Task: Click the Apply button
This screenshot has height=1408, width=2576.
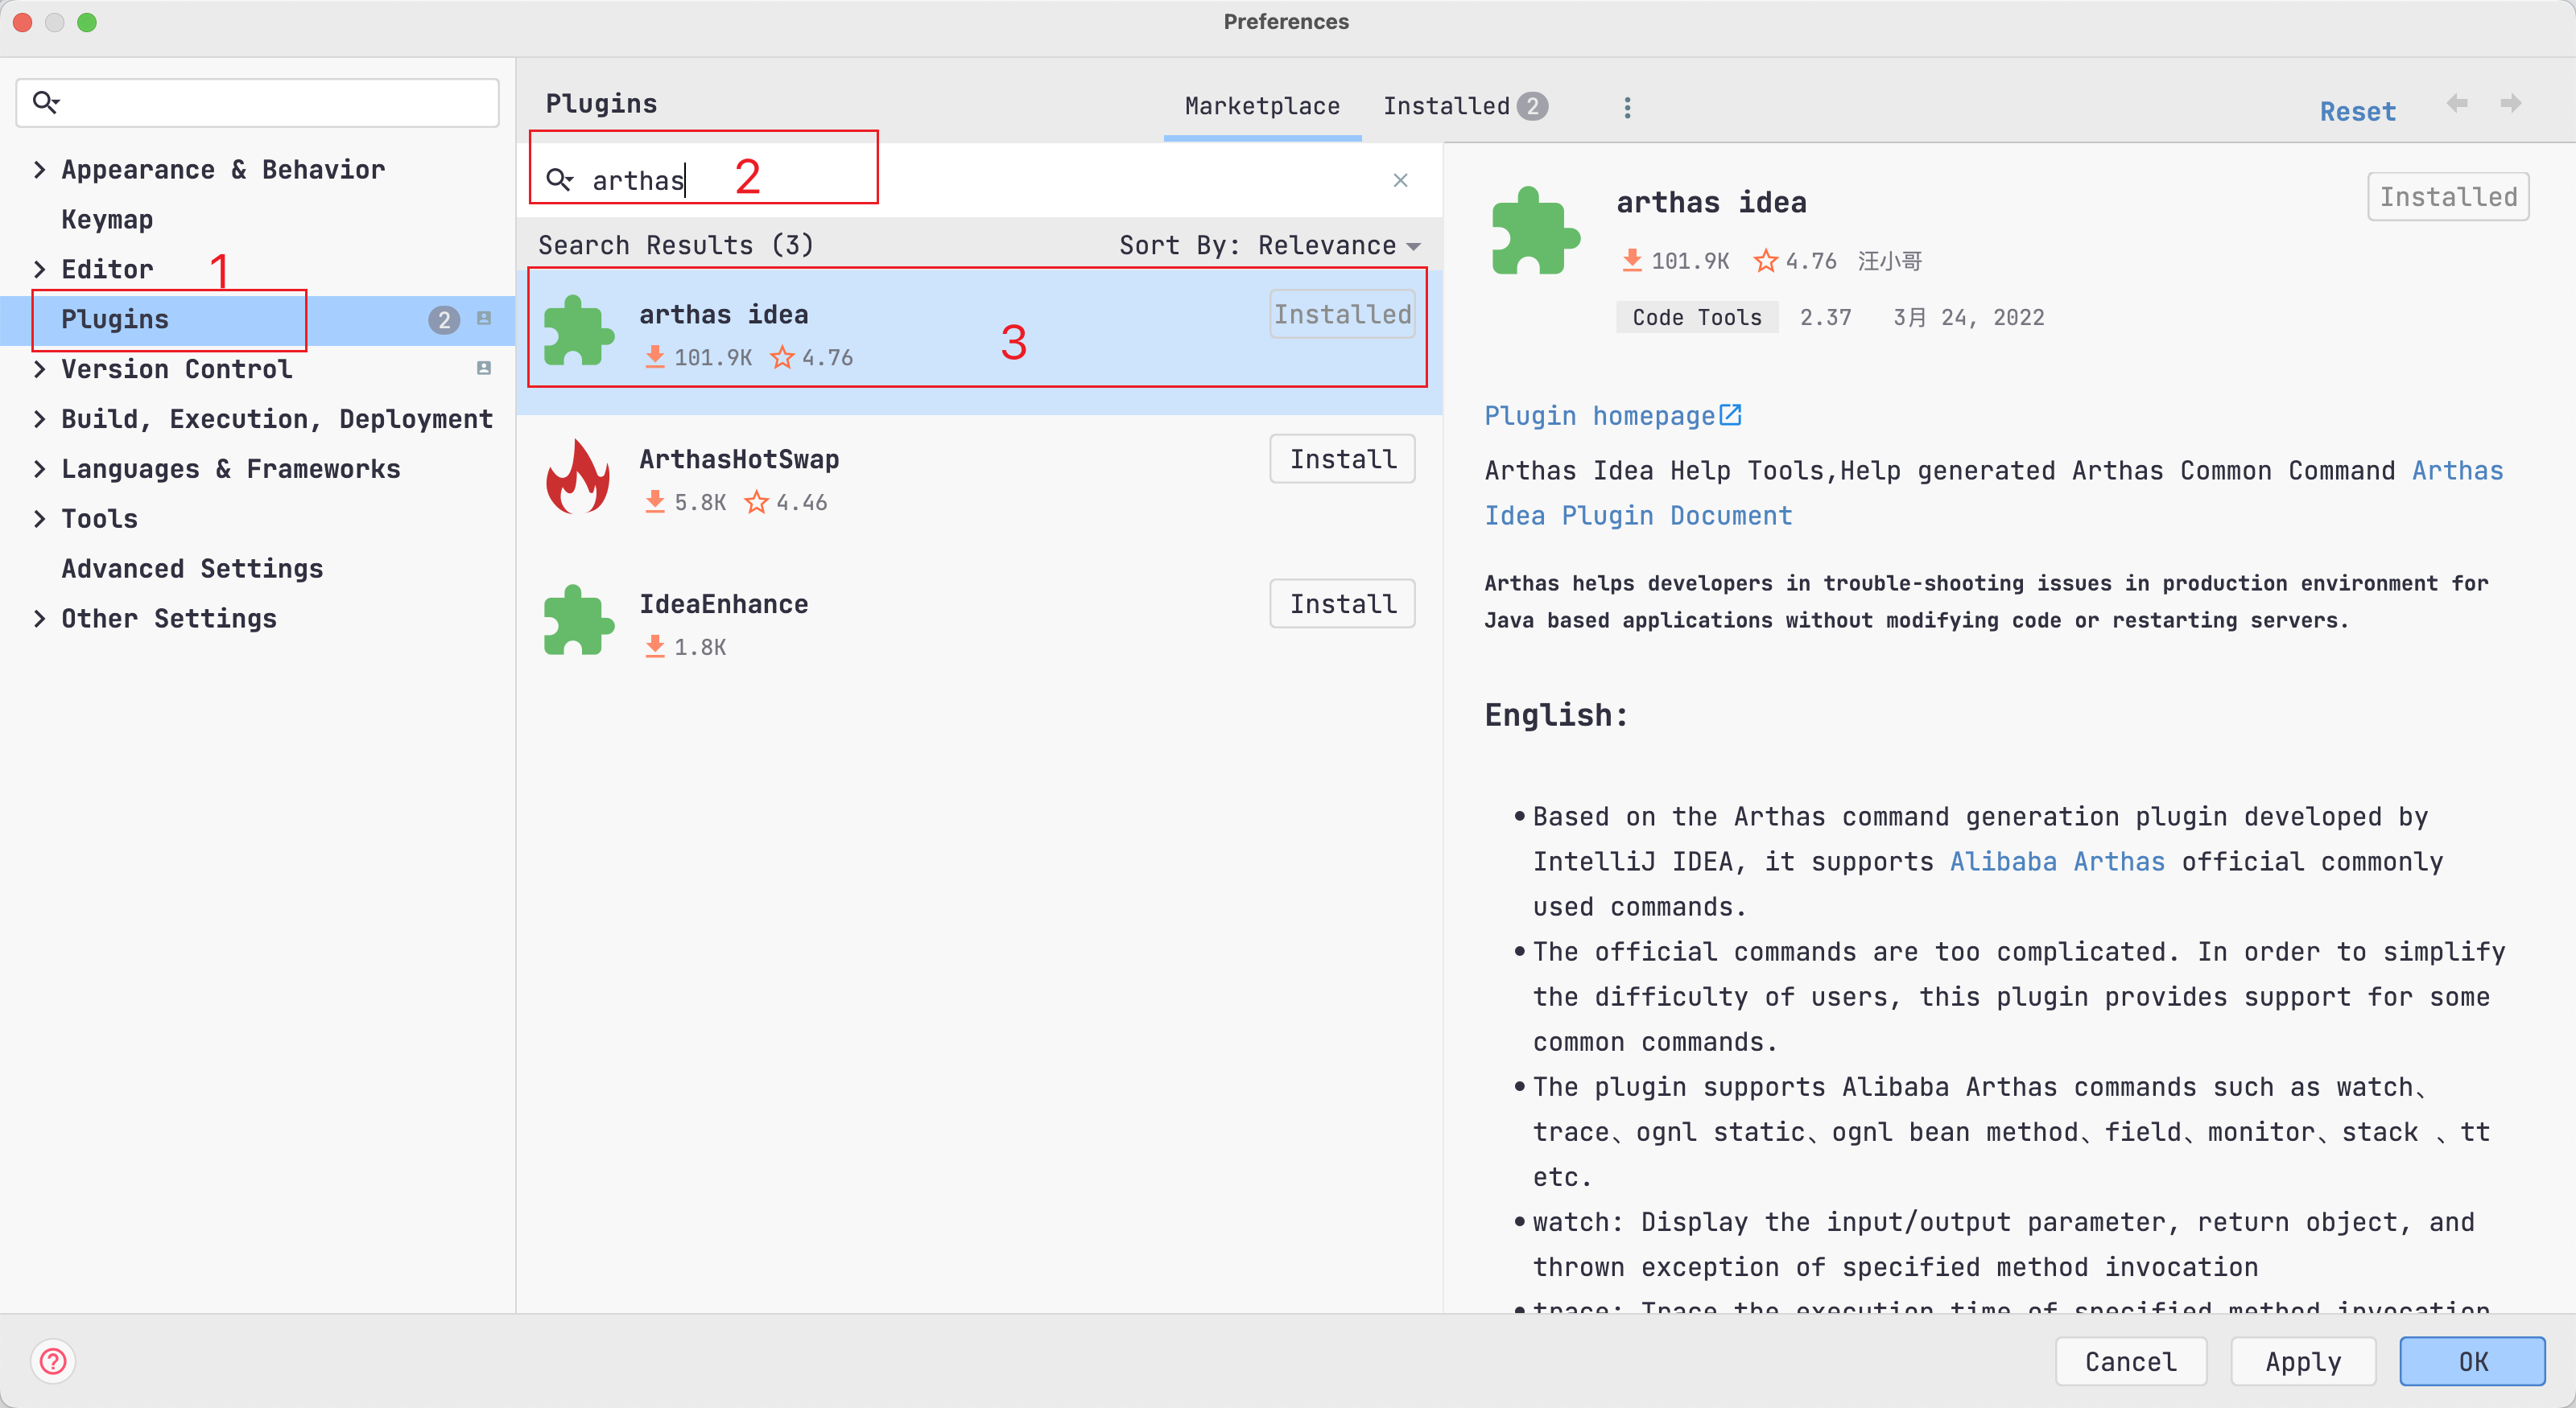Action: point(2303,1361)
